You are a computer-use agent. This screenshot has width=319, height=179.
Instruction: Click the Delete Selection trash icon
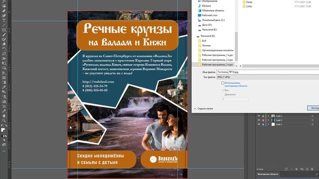coord(312,169)
